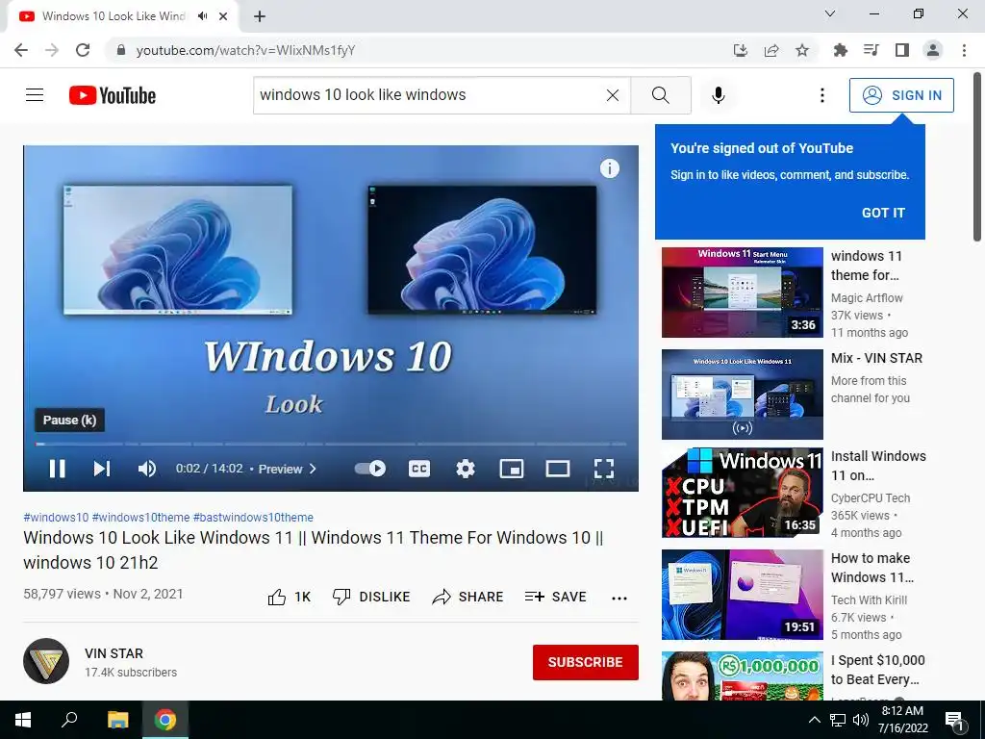Mute the tab via speaker icon
The image size is (985, 739).
click(x=202, y=16)
